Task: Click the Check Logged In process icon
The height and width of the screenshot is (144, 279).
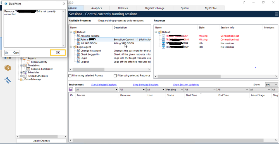Action: coord(78,54)
